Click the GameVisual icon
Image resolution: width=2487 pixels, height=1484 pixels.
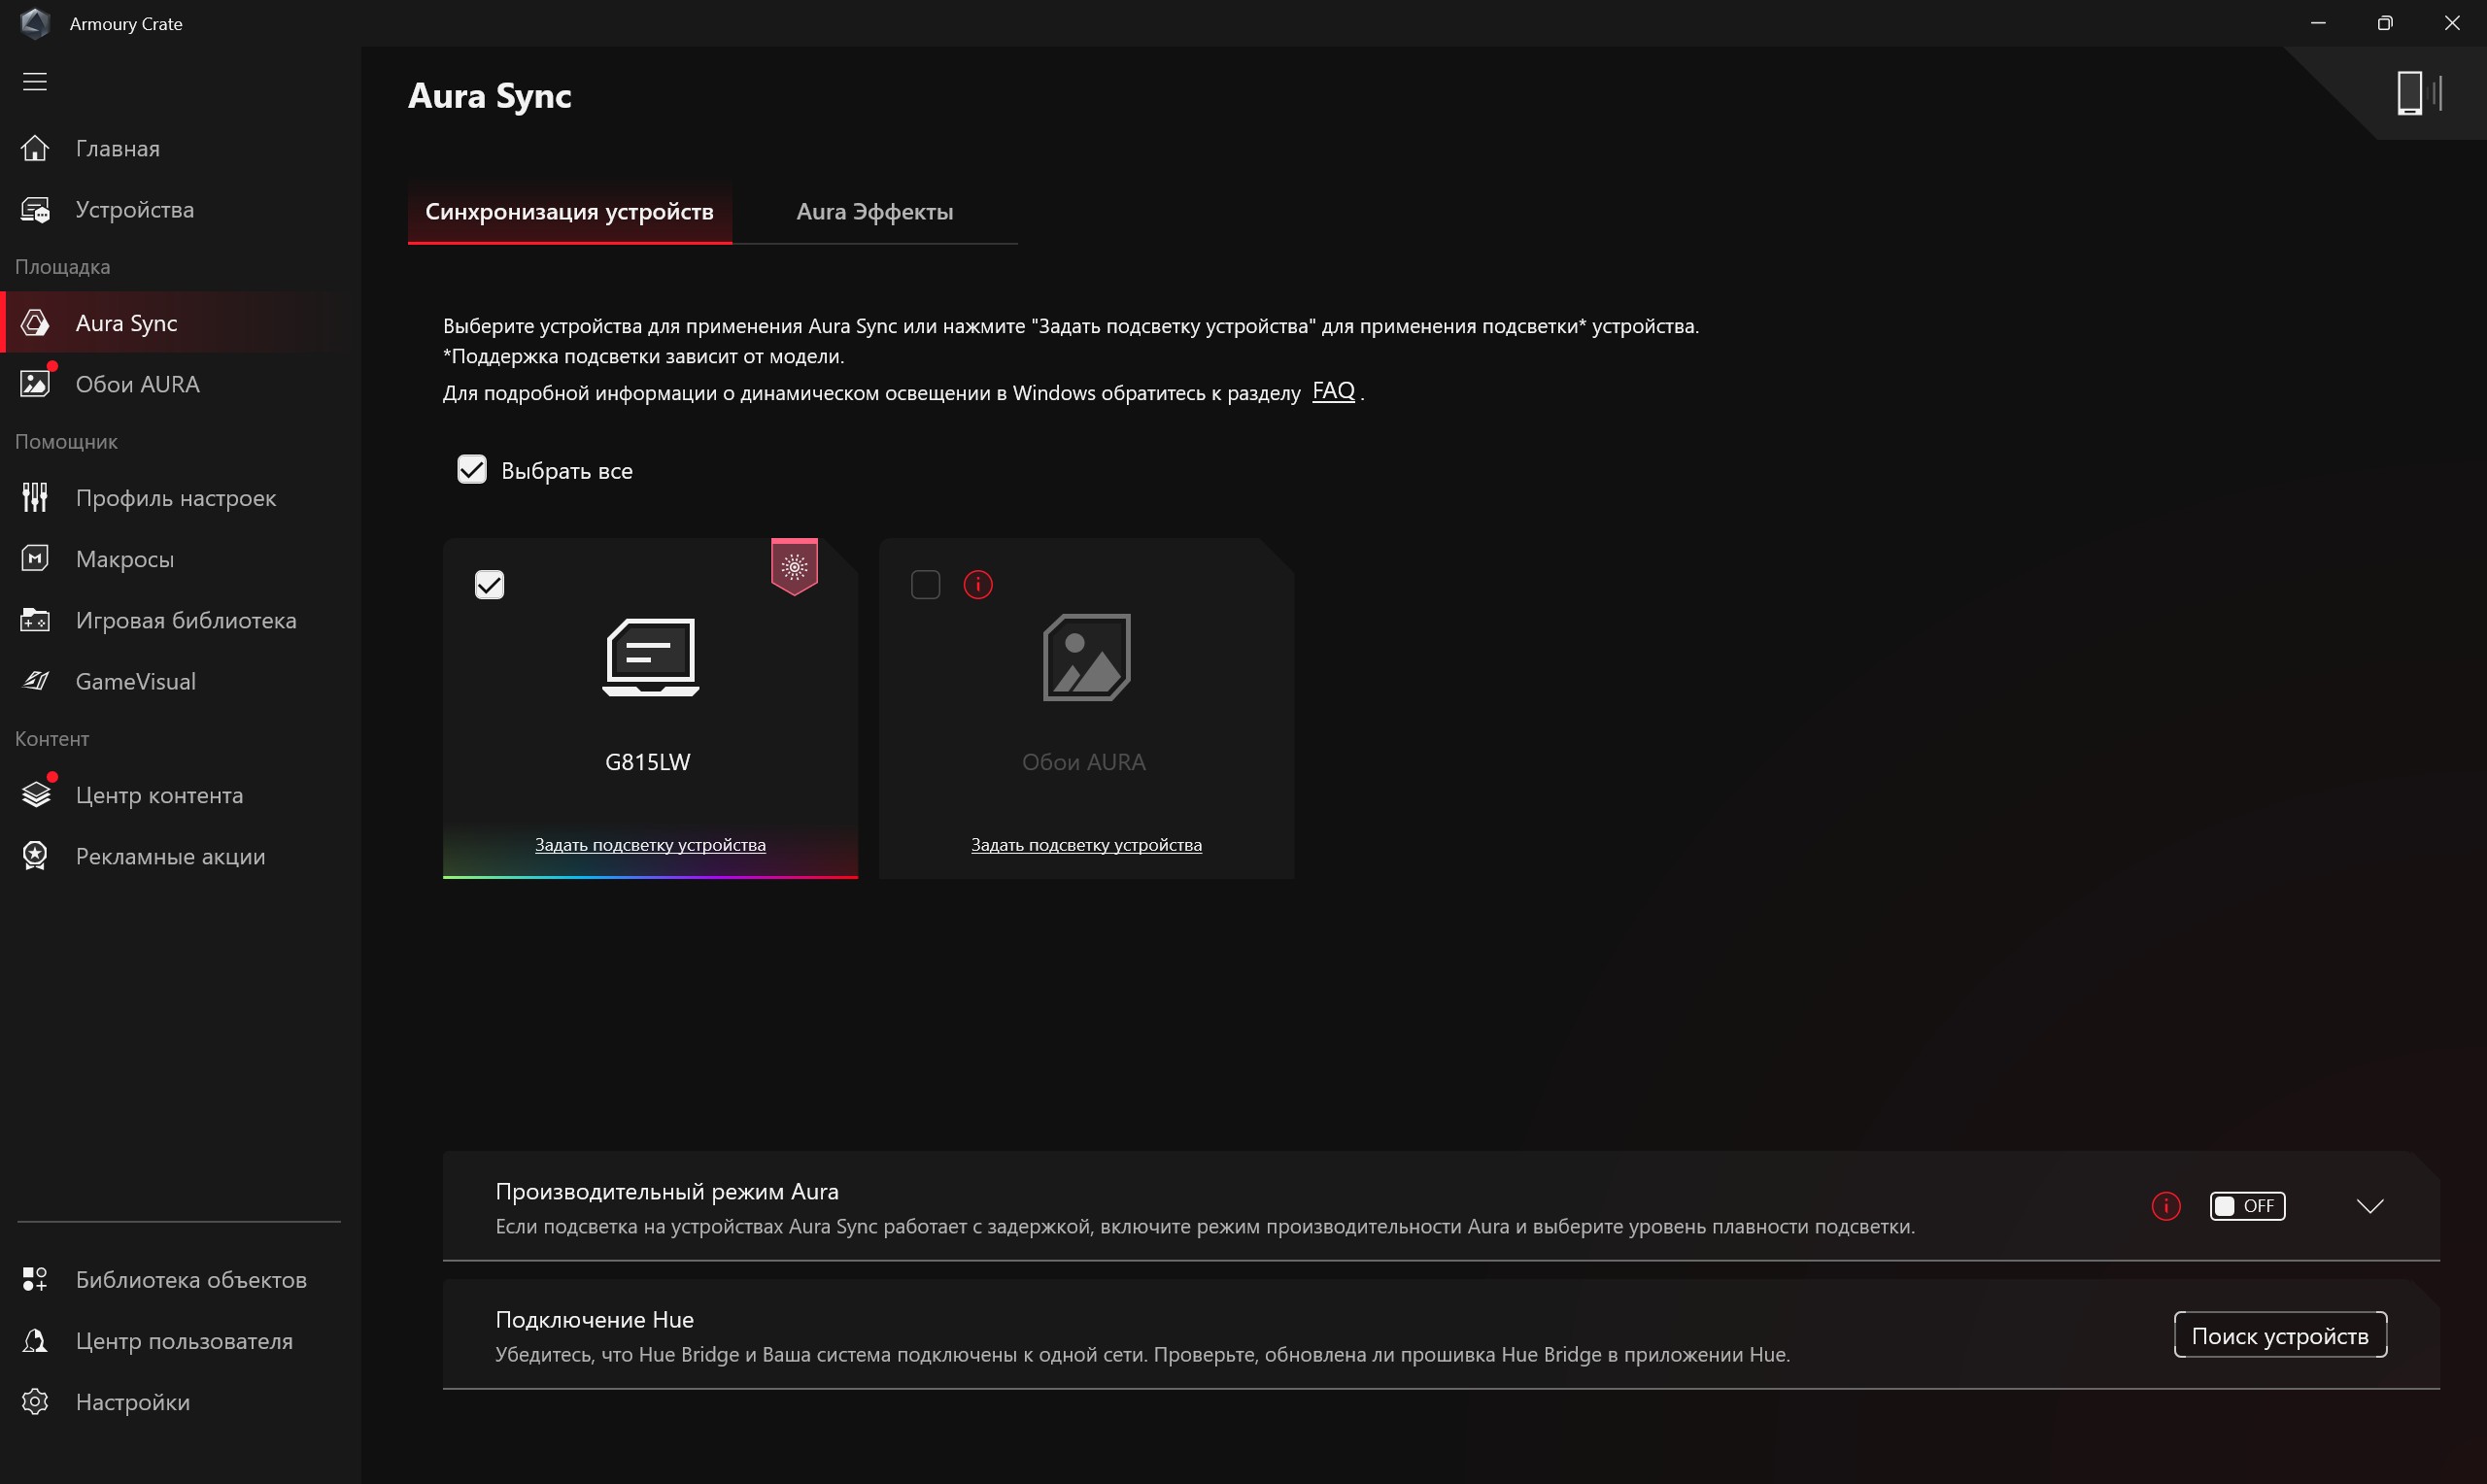(35, 681)
